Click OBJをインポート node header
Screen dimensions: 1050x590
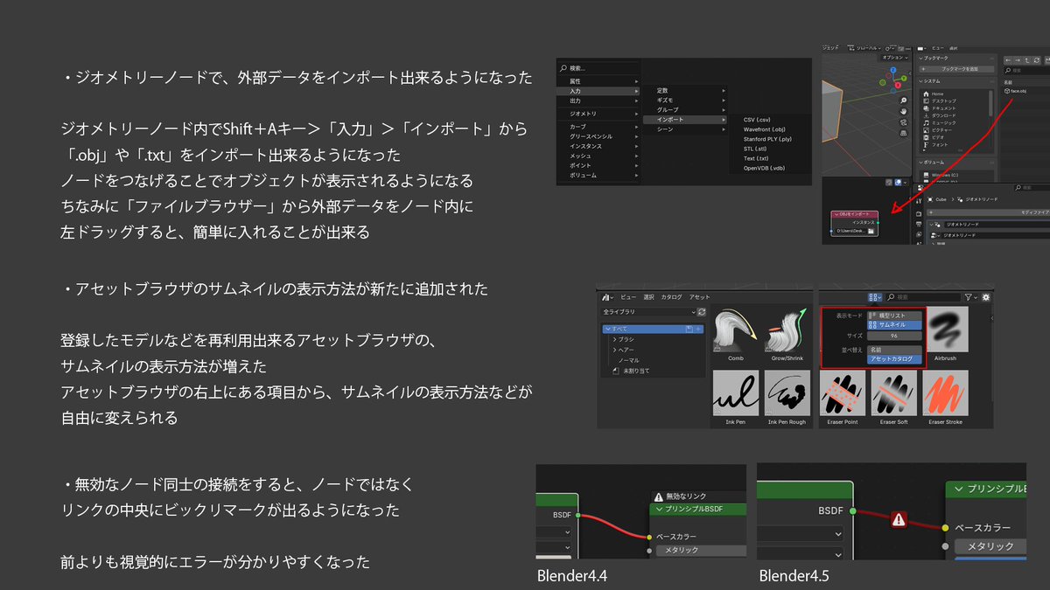[855, 214]
